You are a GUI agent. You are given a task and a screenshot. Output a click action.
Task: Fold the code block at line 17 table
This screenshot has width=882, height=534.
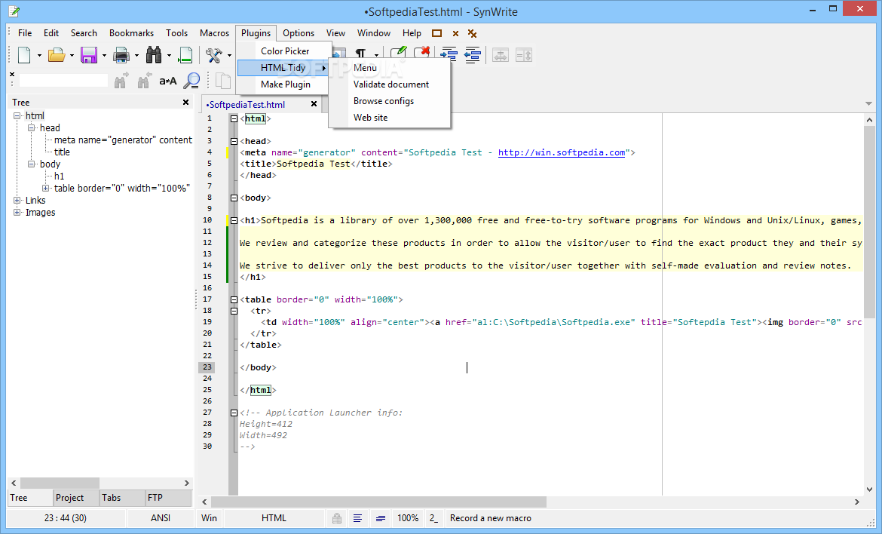coord(234,300)
